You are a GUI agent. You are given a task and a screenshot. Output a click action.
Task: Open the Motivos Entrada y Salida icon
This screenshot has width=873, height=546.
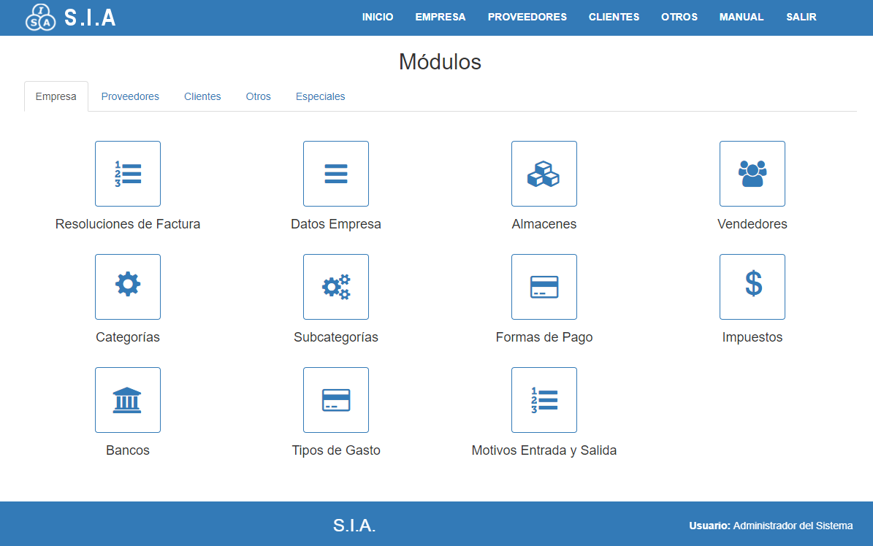544,400
